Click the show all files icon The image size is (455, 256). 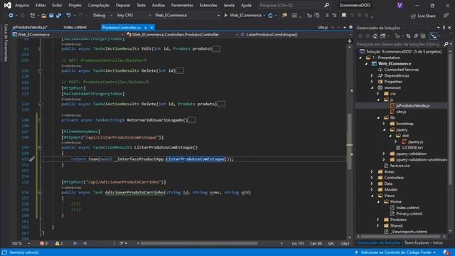click(424, 36)
